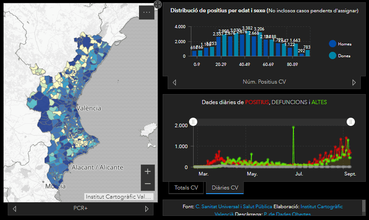Show previous chart before Núm. Positius CV

coord(174,82)
